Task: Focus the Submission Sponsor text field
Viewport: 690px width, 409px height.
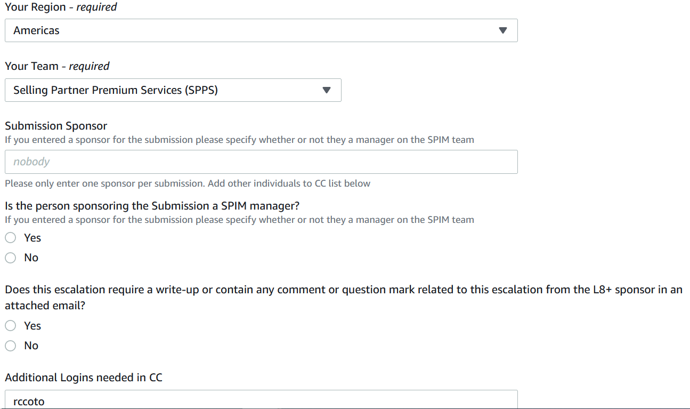Action: [x=261, y=162]
